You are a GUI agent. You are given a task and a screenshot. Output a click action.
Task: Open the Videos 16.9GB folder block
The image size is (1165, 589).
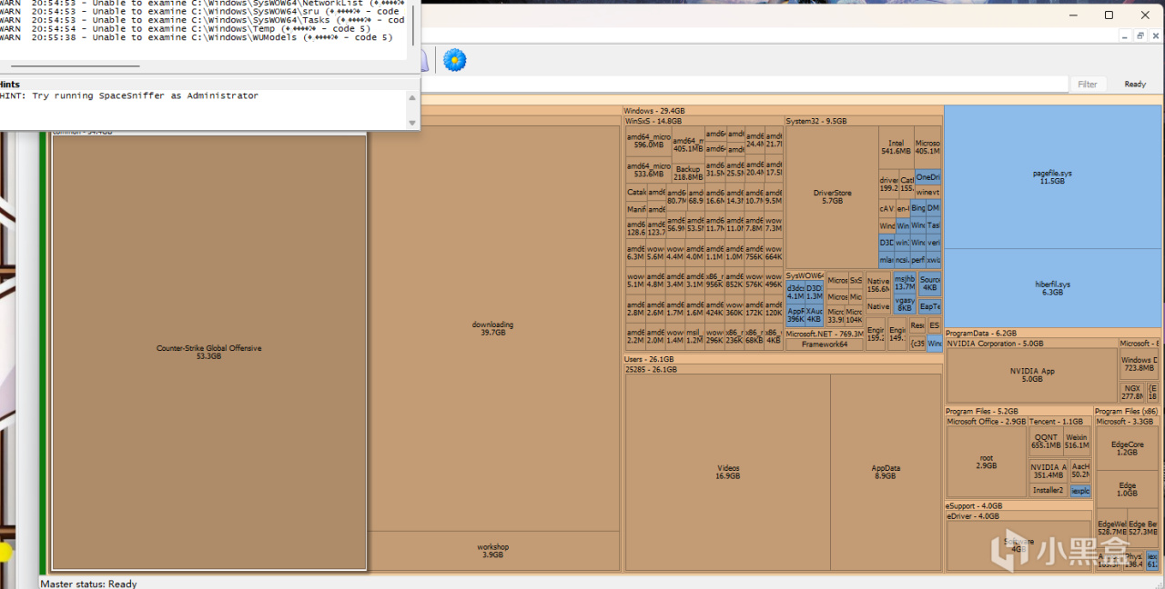click(x=727, y=472)
